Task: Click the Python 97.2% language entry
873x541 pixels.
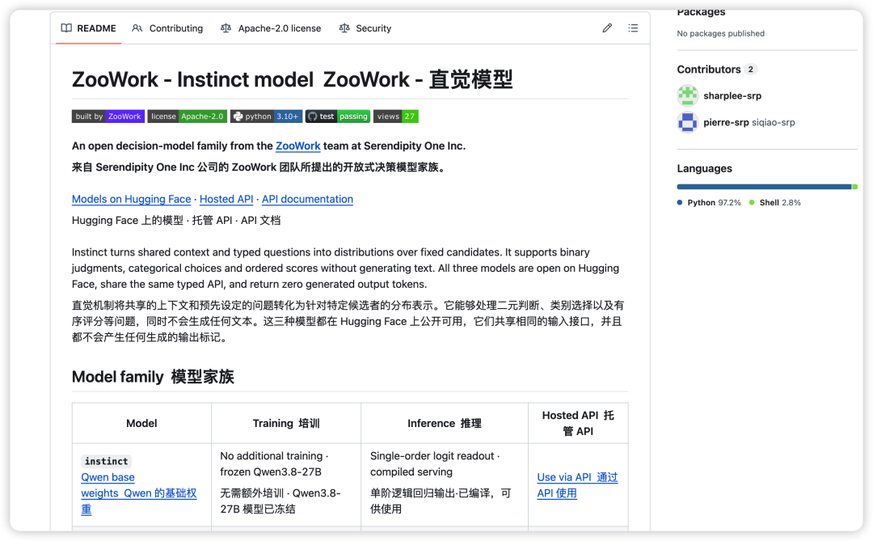Action: [x=709, y=202]
